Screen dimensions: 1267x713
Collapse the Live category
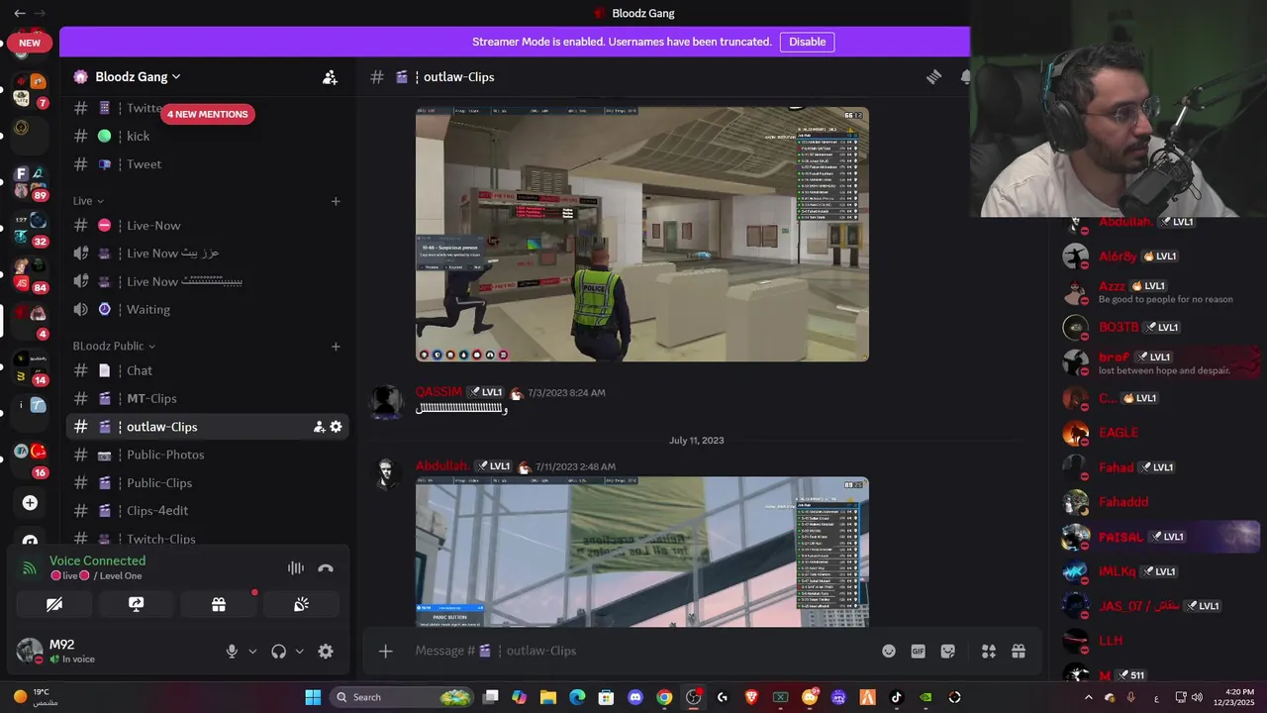click(88, 201)
